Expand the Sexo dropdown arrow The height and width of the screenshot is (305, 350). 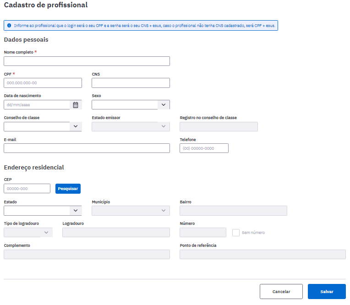(x=164, y=105)
